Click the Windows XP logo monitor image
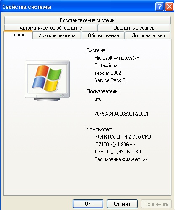The image size is (175, 210). click(x=48, y=81)
